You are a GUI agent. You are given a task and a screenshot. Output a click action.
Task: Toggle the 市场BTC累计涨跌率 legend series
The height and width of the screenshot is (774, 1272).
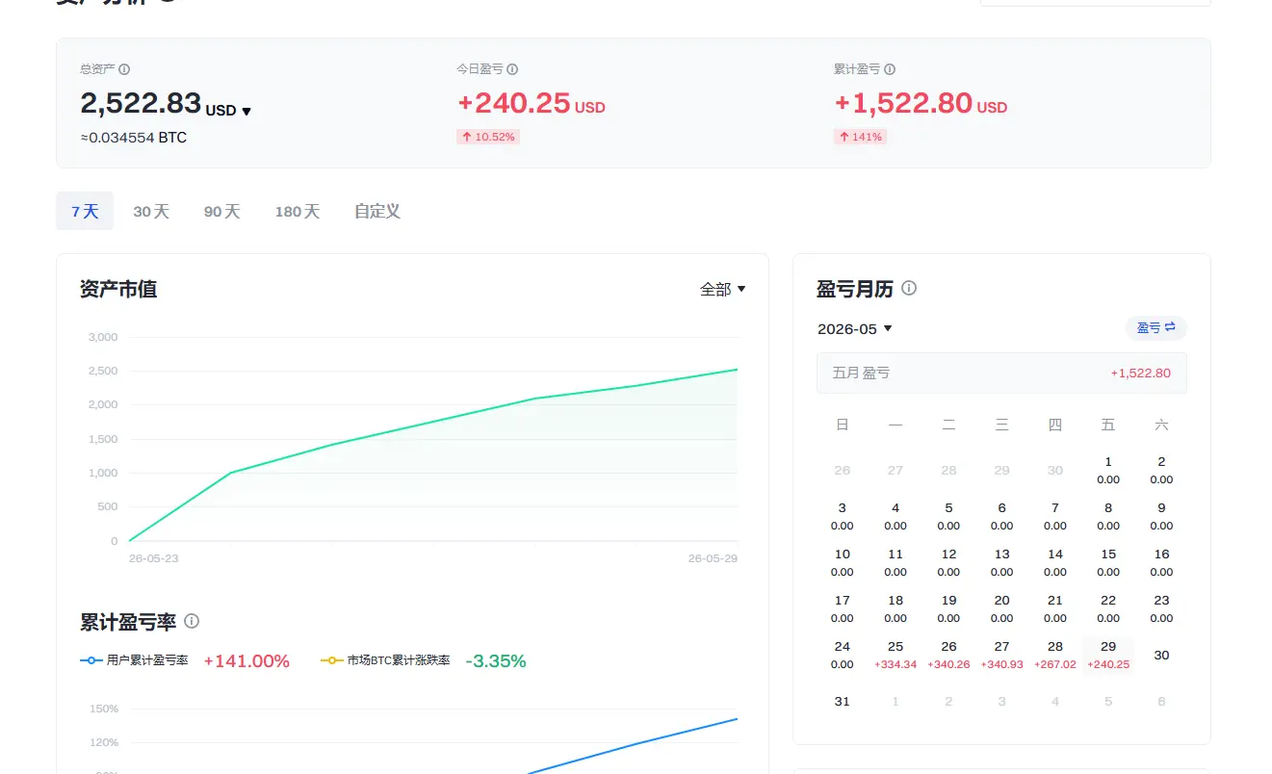coord(385,660)
